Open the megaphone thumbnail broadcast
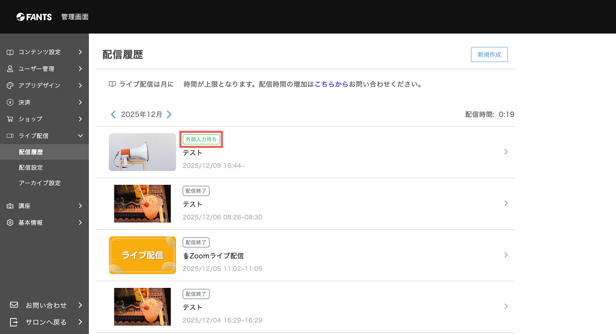 click(x=142, y=152)
